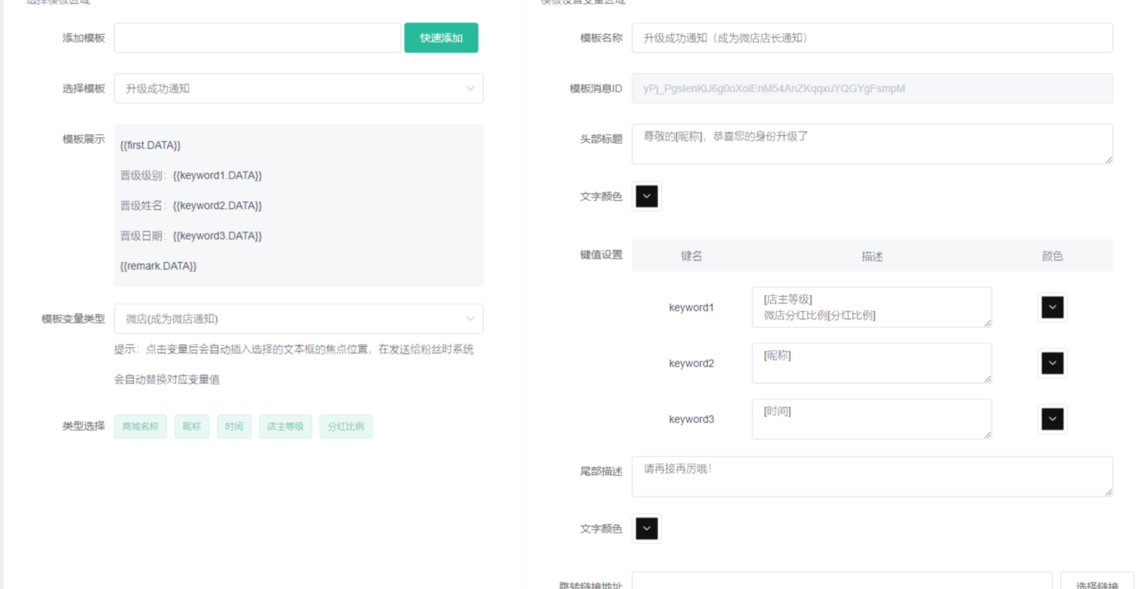
Task: Insert the 时间 variable tag
Action: coord(234,427)
